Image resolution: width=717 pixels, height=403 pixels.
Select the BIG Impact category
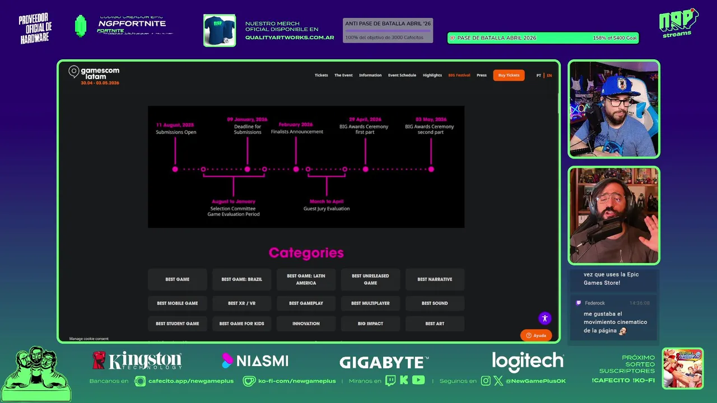click(370, 324)
